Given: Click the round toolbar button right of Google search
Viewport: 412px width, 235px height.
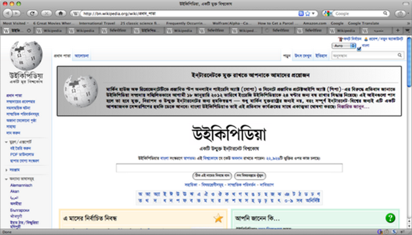Looking at the screenshot, I should tap(400, 13).
